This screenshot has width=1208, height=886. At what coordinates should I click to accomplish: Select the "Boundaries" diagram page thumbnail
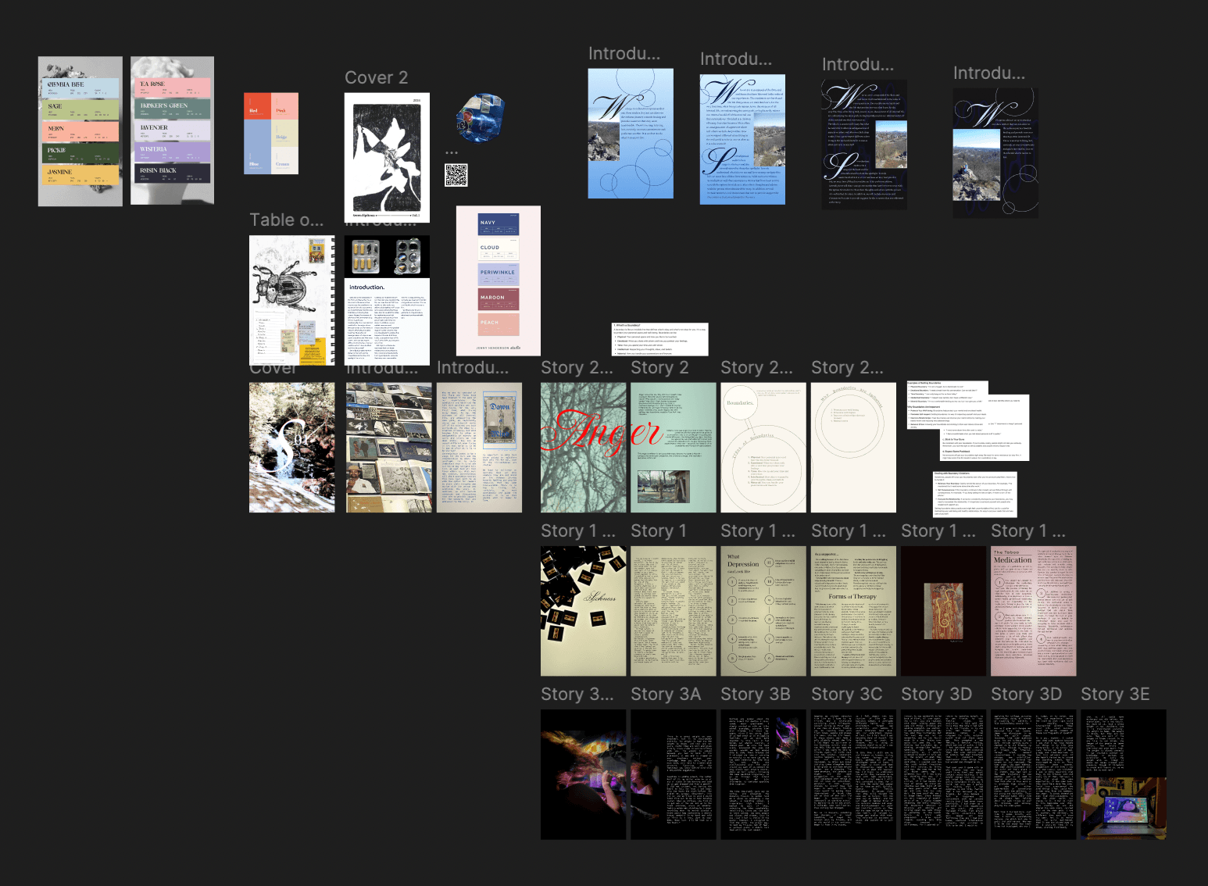[763, 447]
